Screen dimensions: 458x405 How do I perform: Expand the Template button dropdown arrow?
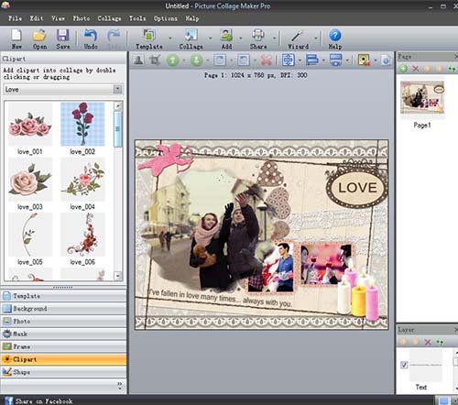pyautogui.click(x=170, y=38)
